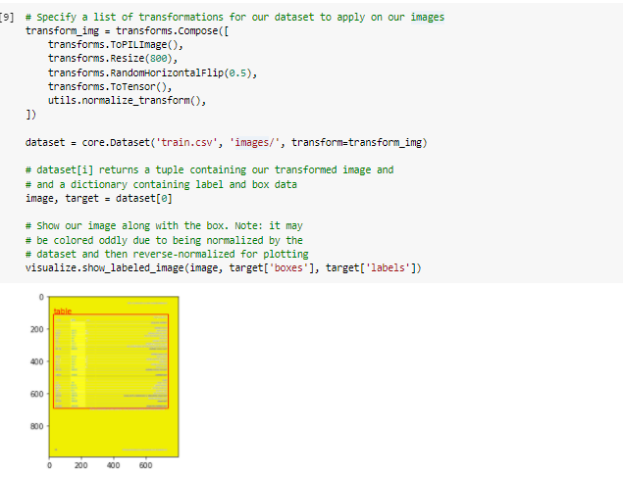Click the y-axis tick label 400

[36, 361]
